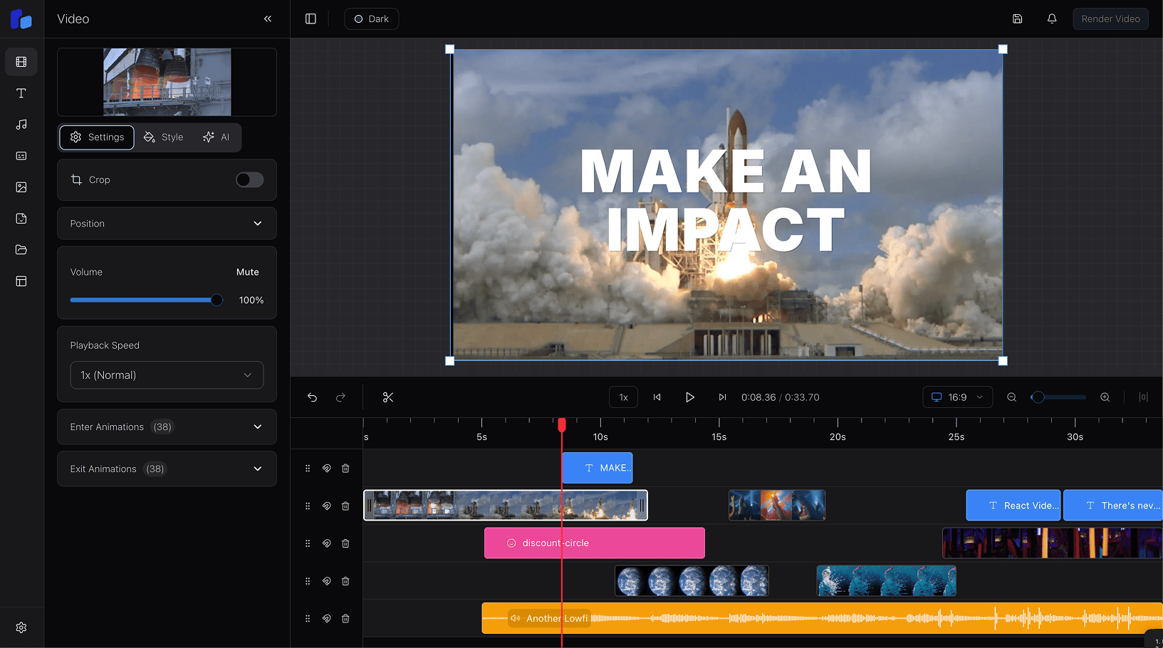Click the Render Video button
Viewport: 1163px width, 648px height.
click(x=1110, y=19)
